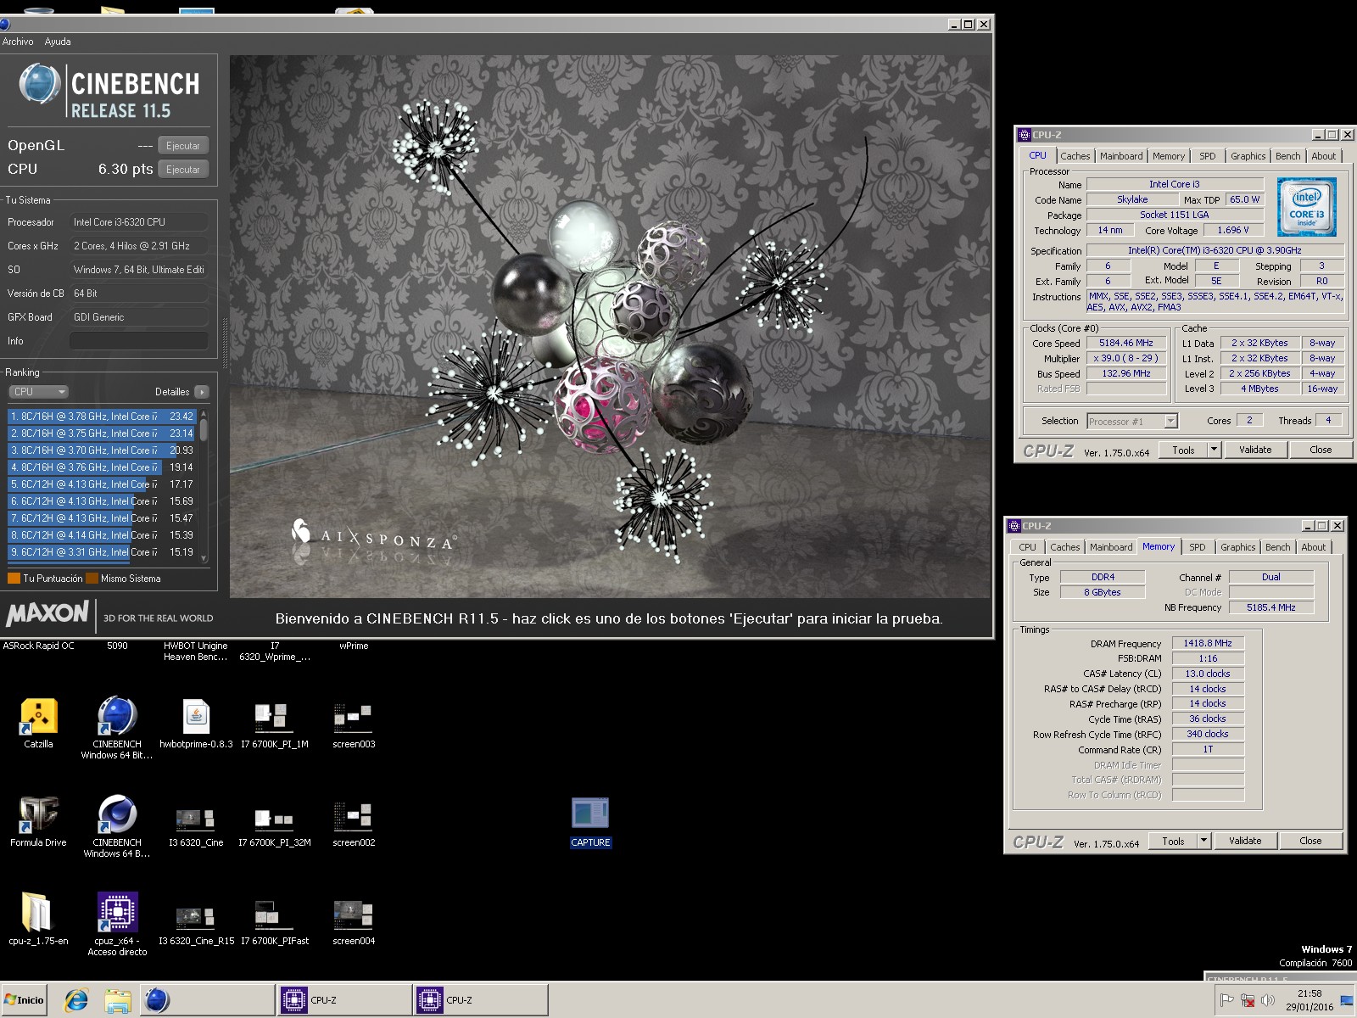The image size is (1357, 1018).
Task: Open the CPU ranking dropdown in Cinebench
Action: [38, 392]
